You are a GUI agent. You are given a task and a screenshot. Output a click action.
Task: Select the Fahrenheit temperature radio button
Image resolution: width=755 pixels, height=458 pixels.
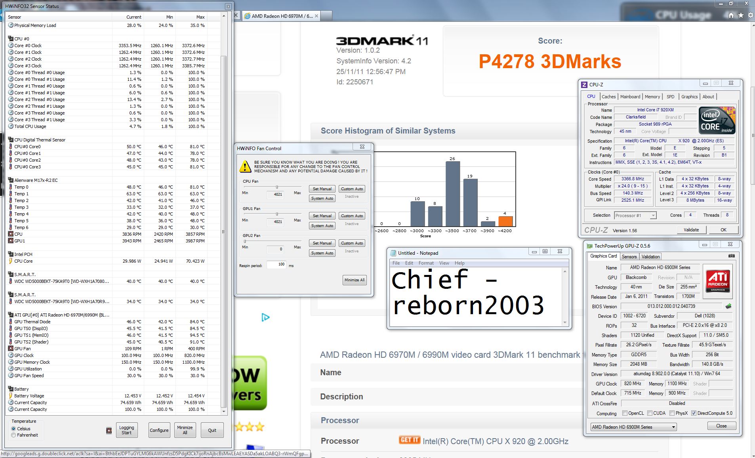pos(13,435)
